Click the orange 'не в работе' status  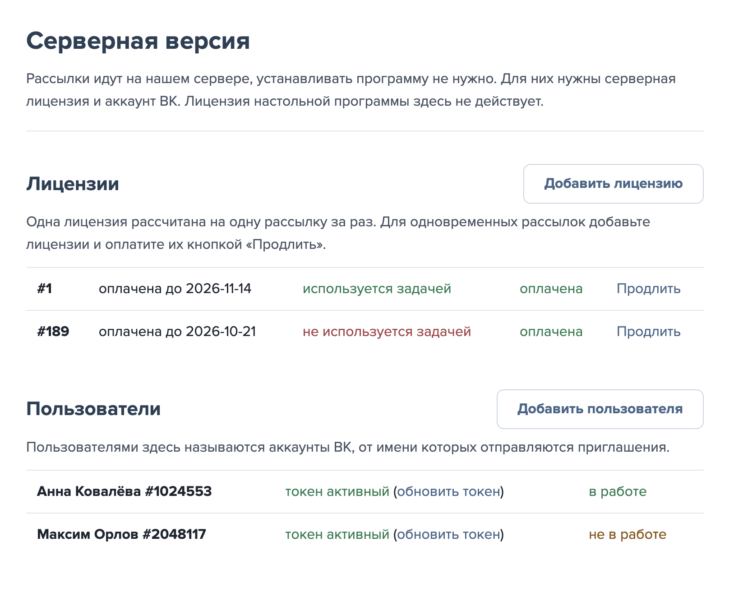(x=627, y=534)
